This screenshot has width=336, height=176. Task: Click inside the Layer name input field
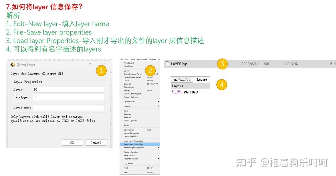(x=68, y=107)
